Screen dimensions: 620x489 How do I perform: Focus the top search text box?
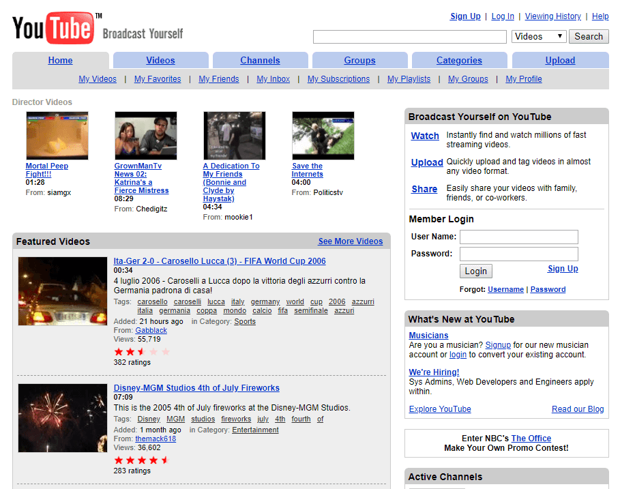pos(410,37)
